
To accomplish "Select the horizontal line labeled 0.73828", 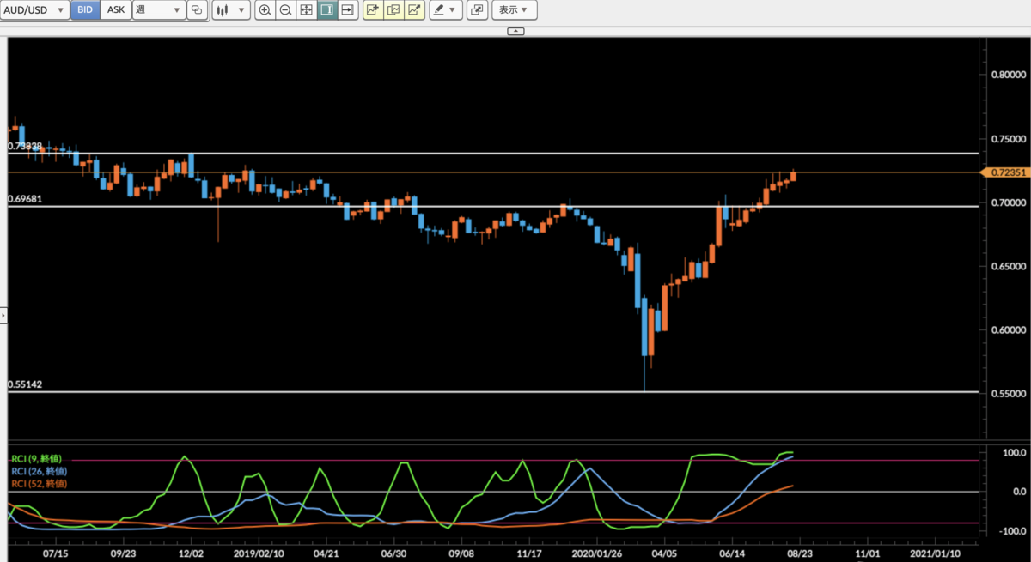I will [x=493, y=154].
